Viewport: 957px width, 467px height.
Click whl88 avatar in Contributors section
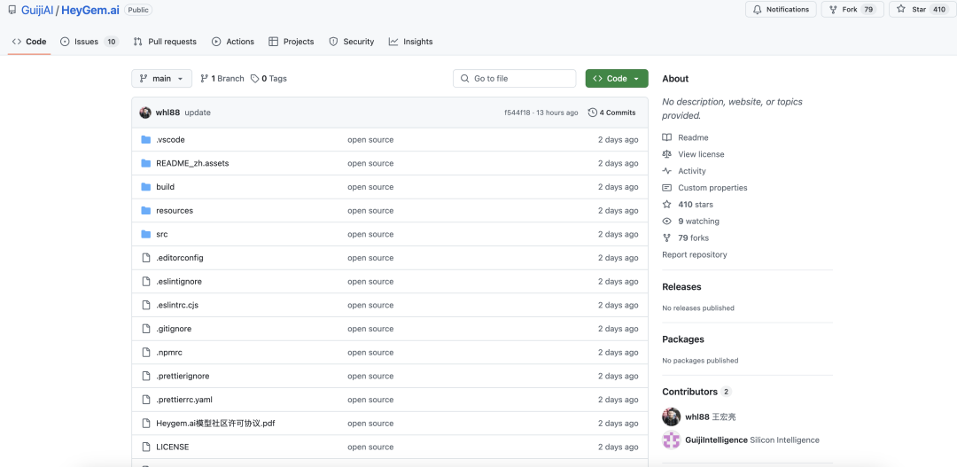click(672, 417)
